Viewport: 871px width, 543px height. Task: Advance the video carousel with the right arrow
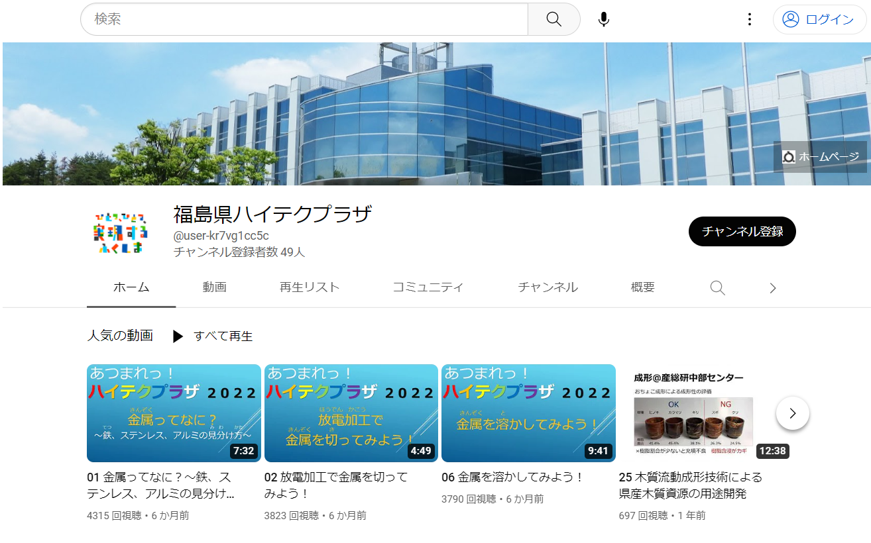click(792, 413)
